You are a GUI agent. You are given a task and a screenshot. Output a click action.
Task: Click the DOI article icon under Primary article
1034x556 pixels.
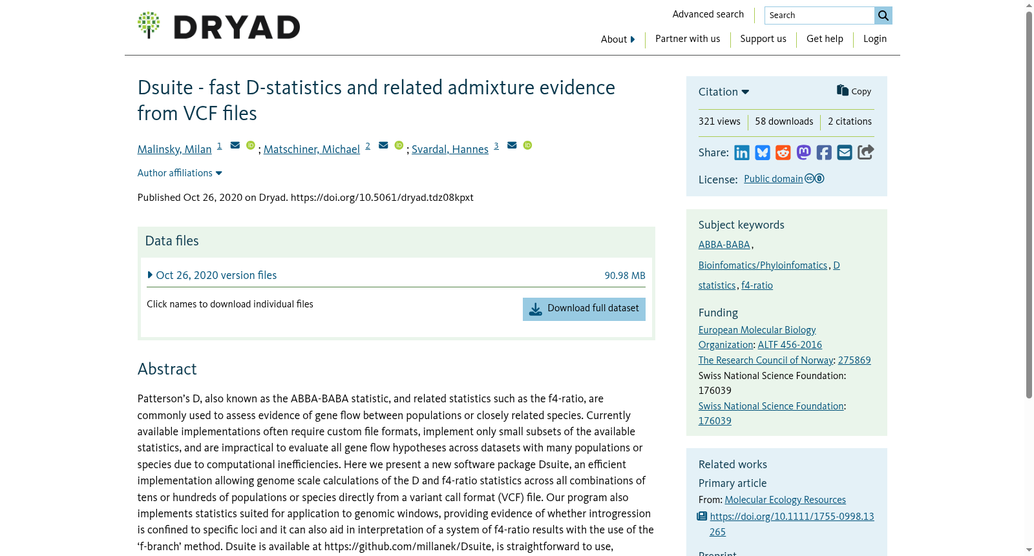[702, 517]
